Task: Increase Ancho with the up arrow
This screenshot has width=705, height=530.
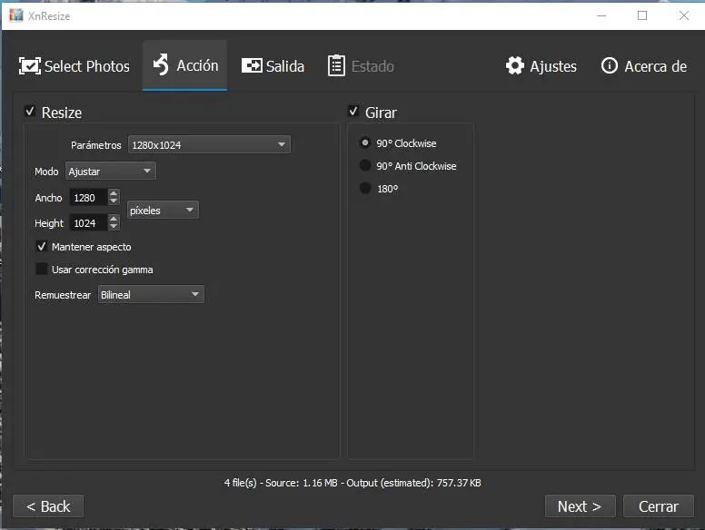Action: pos(114,193)
